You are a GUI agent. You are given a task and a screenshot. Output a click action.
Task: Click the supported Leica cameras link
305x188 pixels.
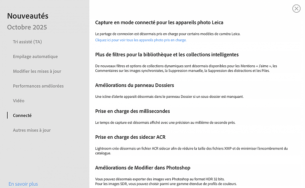(141, 40)
